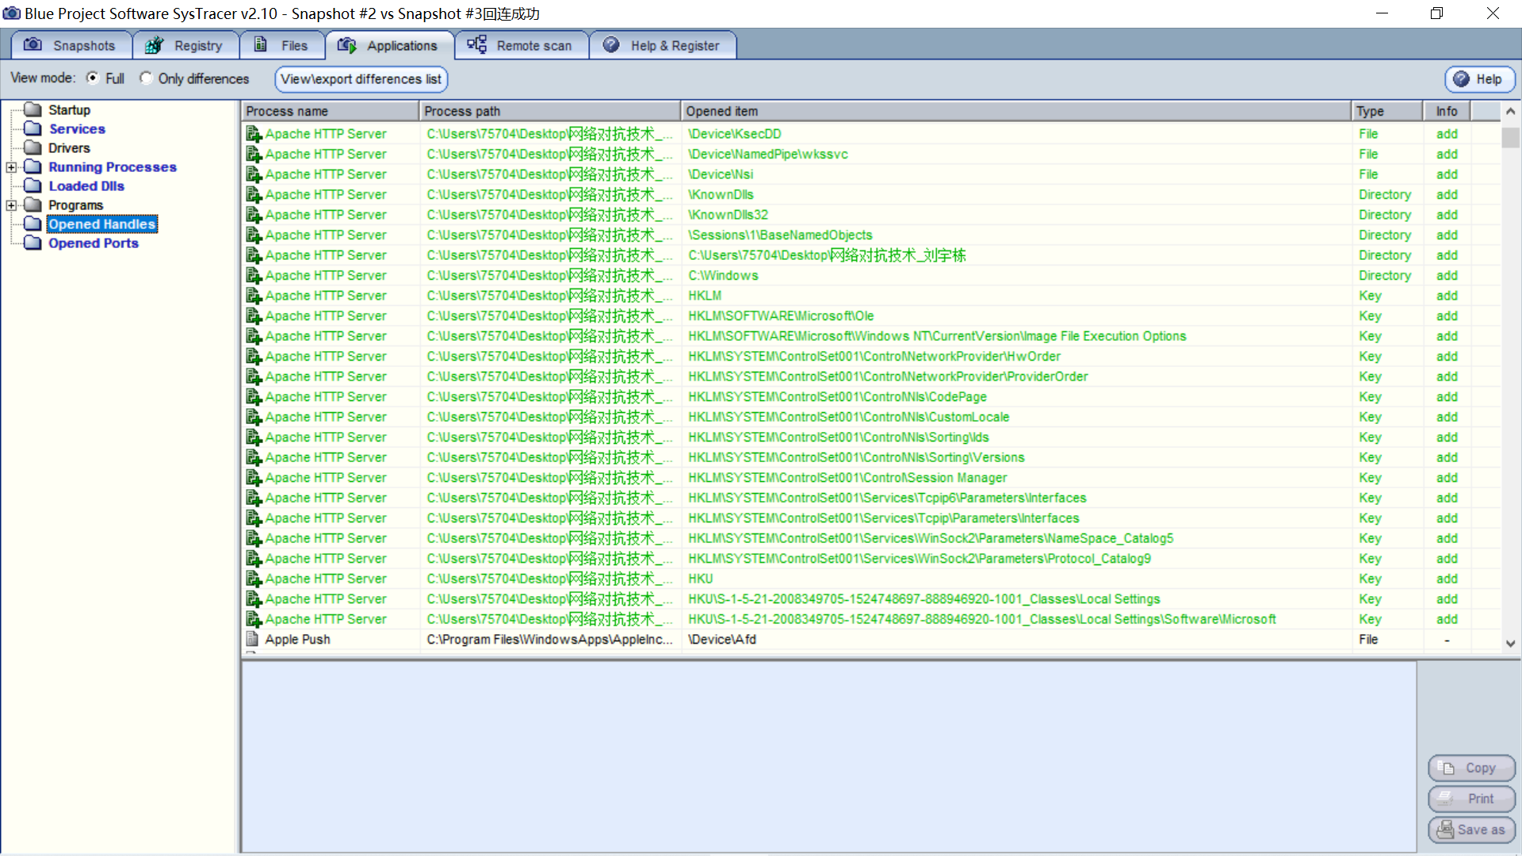Screen dimensions: 1522x856
Task: Expand the Programs tree node
Action: [11, 205]
